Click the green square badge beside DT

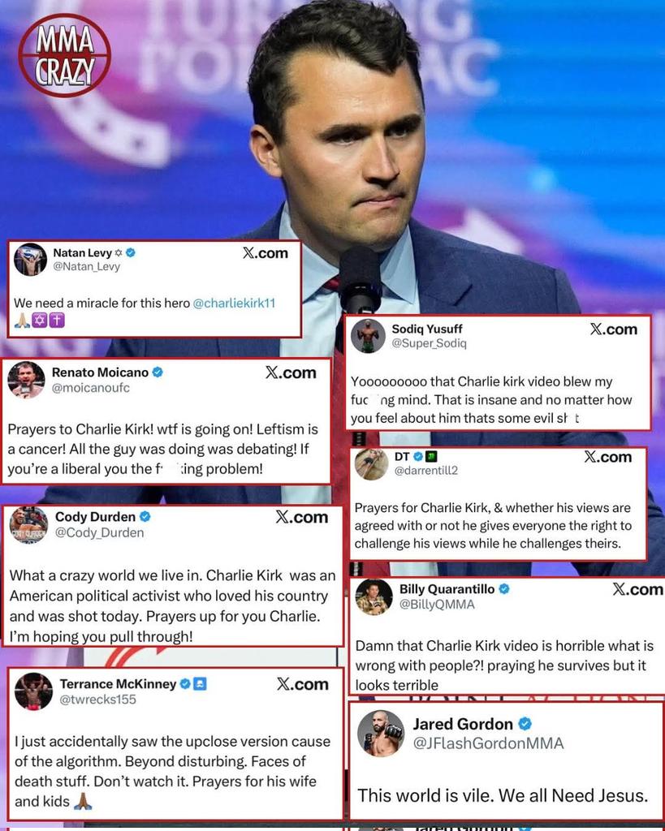point(432,456)
